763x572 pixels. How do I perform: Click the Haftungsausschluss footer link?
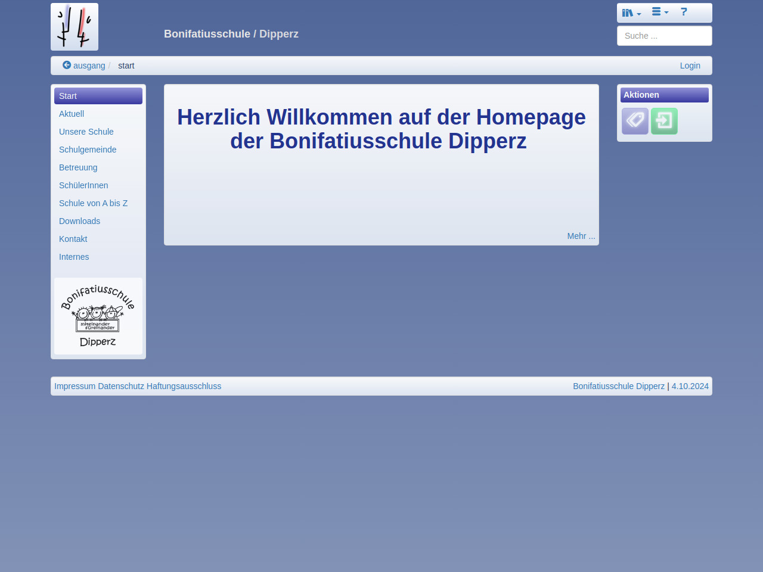point(184,386)
